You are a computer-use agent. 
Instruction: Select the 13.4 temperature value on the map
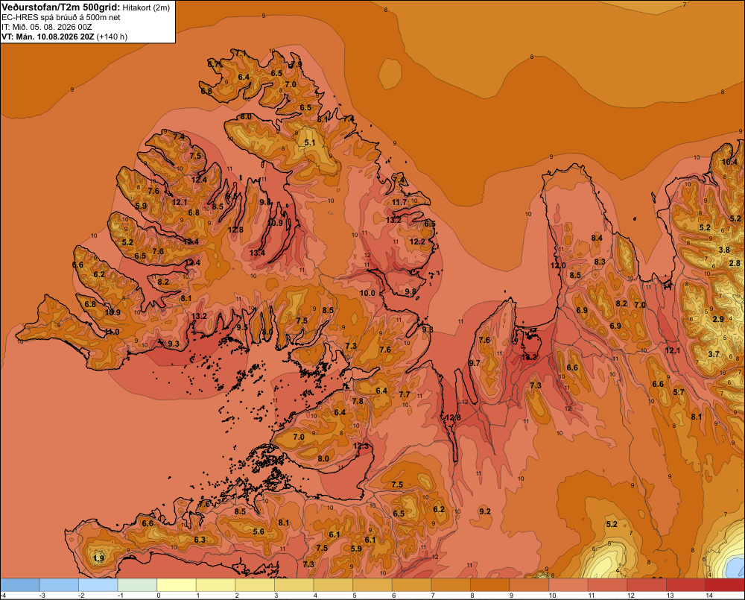(257, 253)
